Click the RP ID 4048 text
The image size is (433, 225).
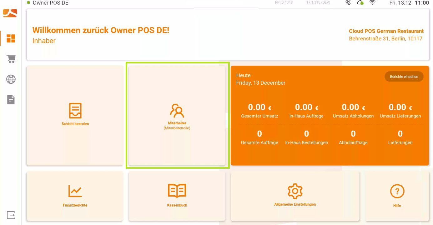pyautogui.click(x=284, y=2)
